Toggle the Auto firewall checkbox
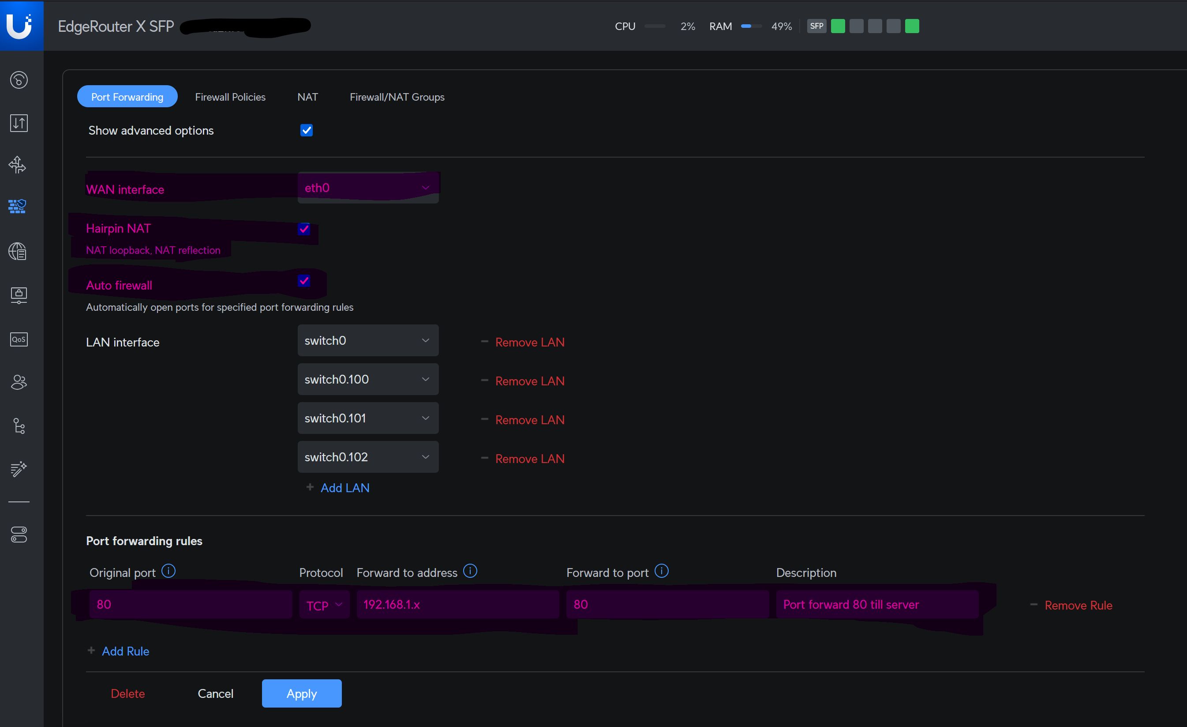1187x727 pixels. click(304, 281)
